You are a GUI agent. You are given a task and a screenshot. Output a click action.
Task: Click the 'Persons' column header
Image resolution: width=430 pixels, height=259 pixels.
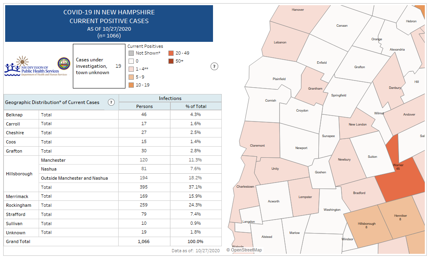tap(144, 106)
